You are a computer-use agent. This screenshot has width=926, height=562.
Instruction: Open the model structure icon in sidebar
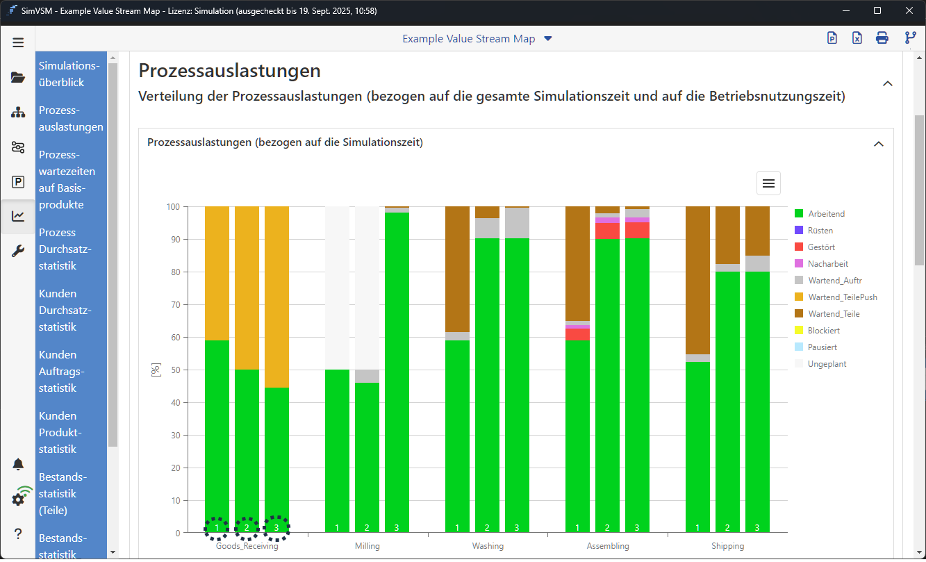(x=18, y=112)
